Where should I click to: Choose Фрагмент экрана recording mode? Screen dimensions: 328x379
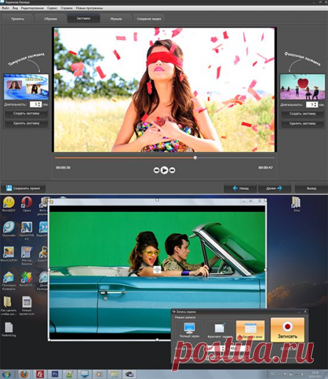pyautogui.click(x=220, y=330)
